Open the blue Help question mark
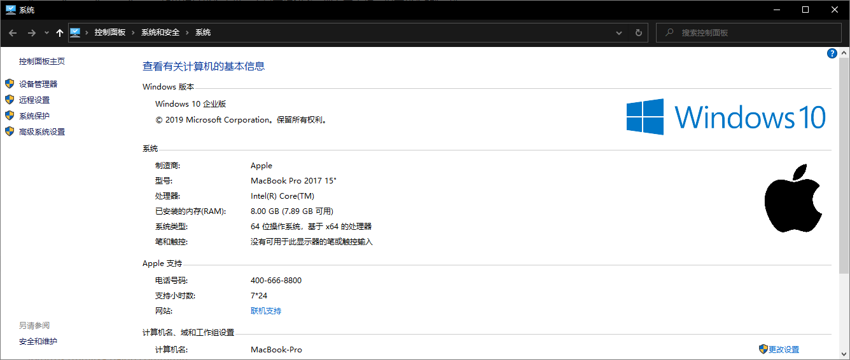850x360 pixels. pyautogui.click(x=832, y=53)
